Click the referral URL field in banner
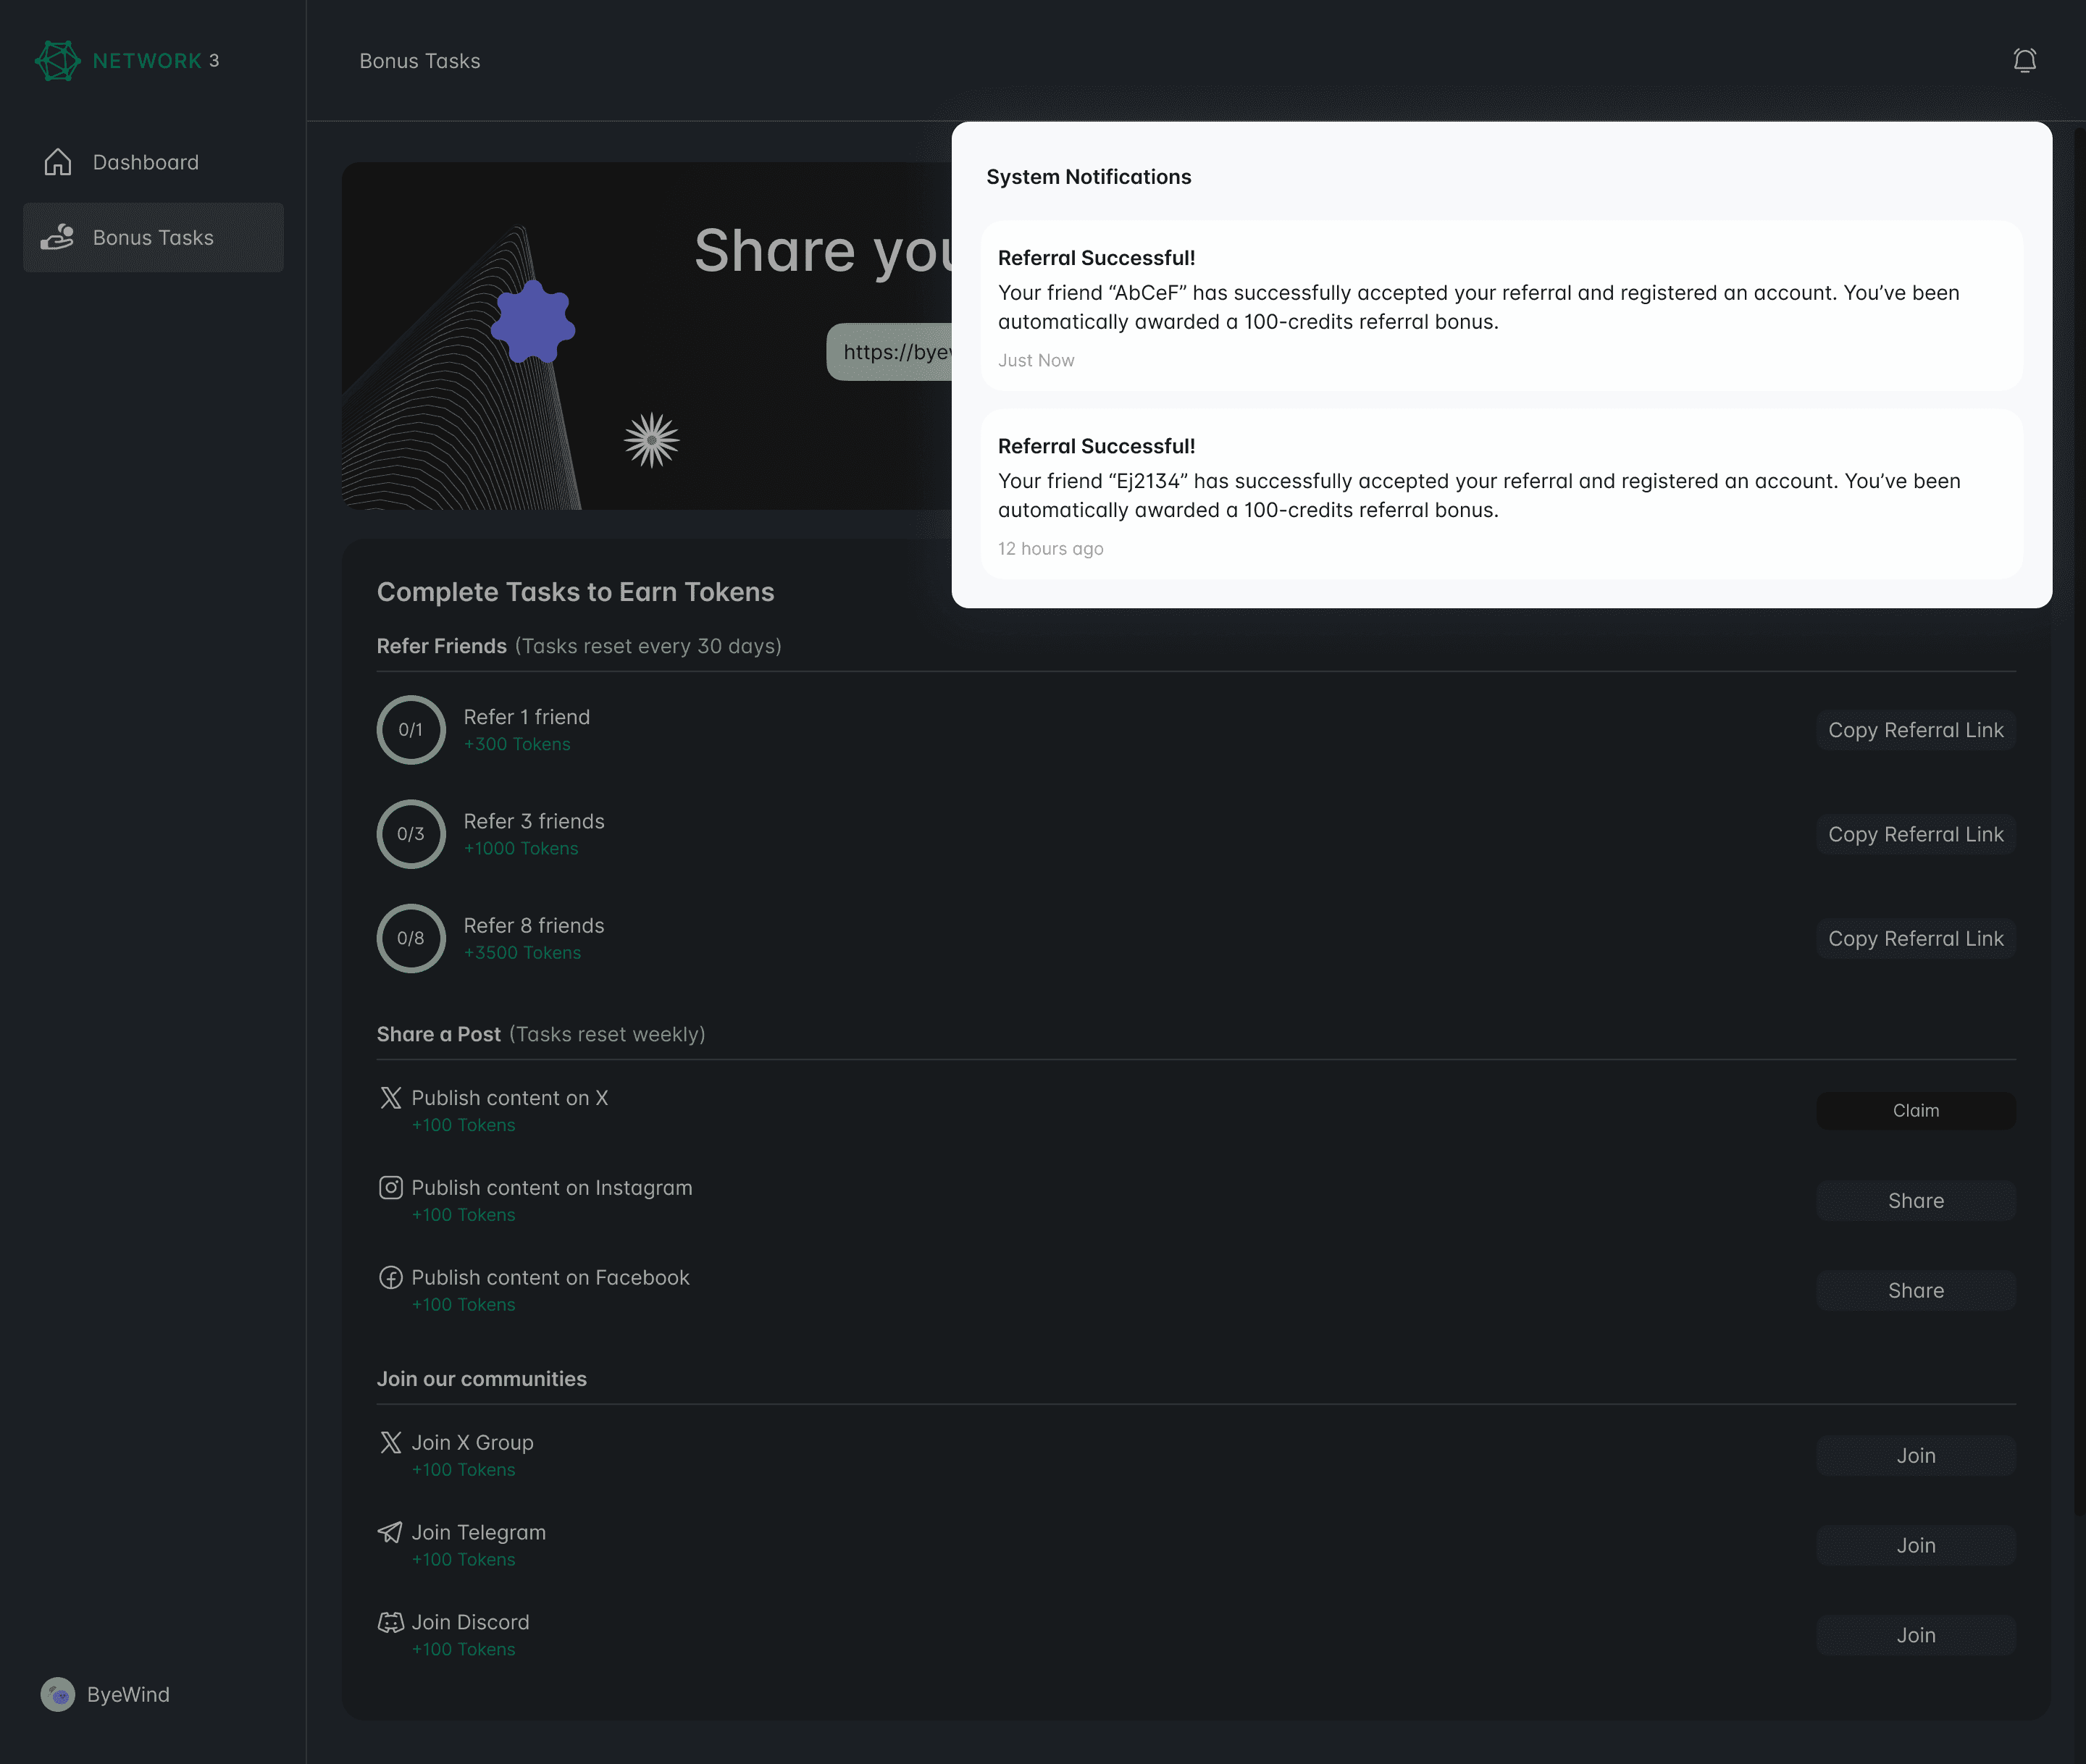Screen dimensions: 2086x1764 pos(890,352)
